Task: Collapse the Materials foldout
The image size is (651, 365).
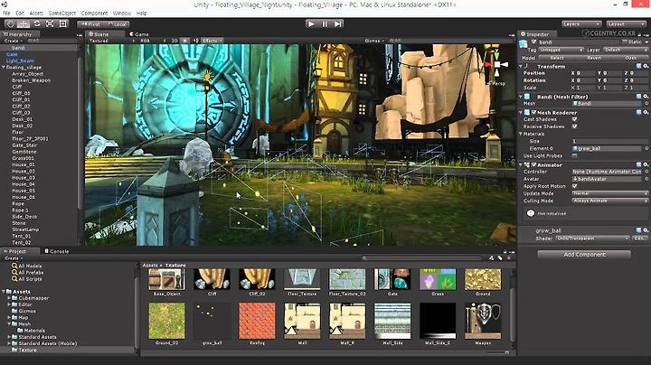Action: (x=521, y=134)
